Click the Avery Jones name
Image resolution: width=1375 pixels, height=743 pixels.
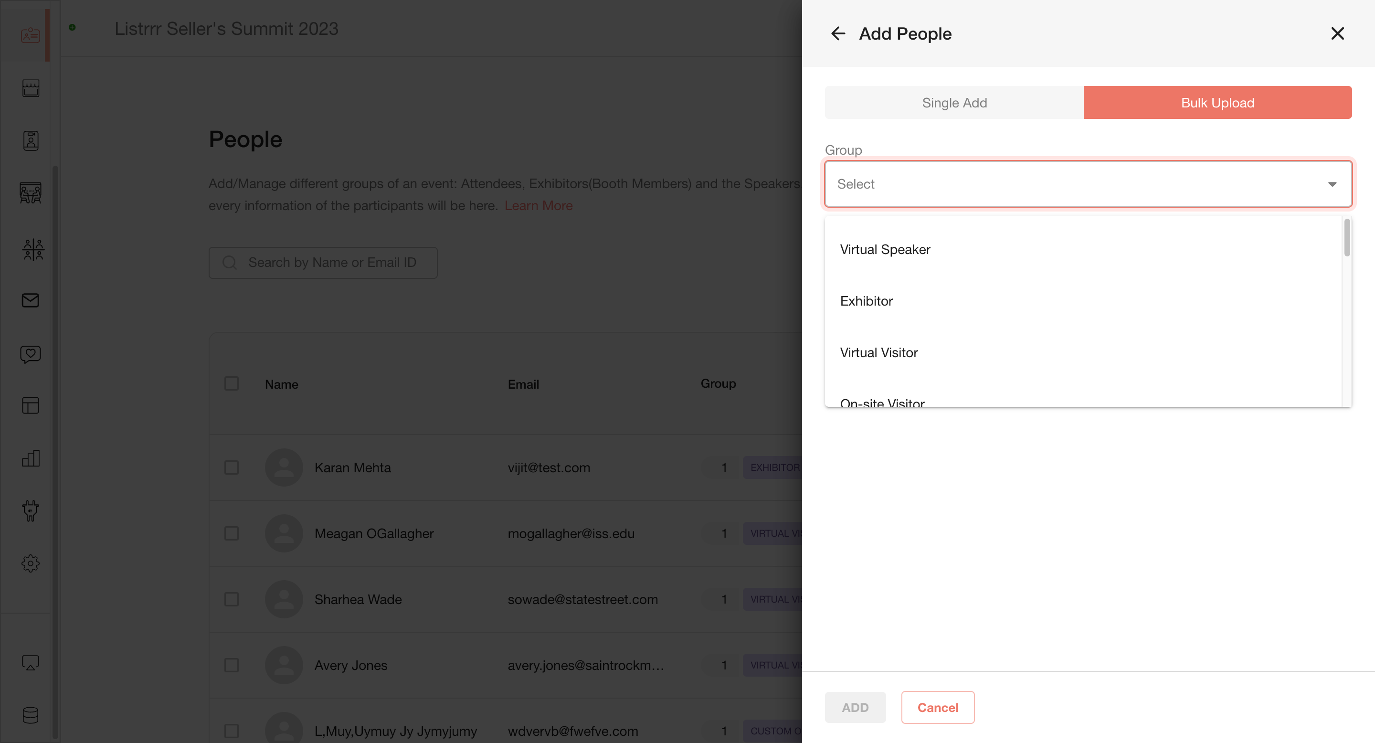point(351,665)
